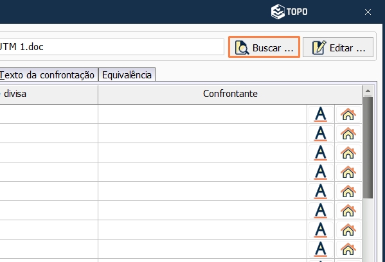Screen dimensions: 385x262
Task: Click the house icon in the second row
Action: pos(348,134)
